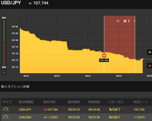This screenshot has width=152, height=121.
Task: Click the green-red sentiment bar
Action: tap(4, 43)
